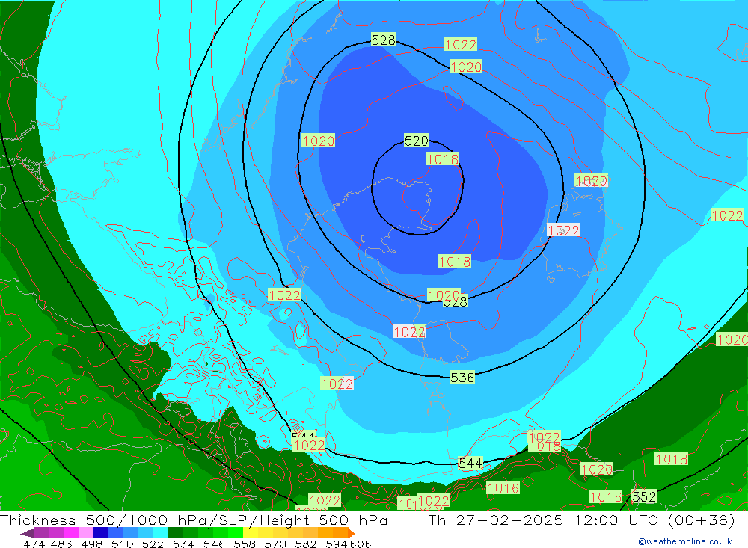
Task: Click the orange arrow at the legend's high end
Action: point(351,533)
